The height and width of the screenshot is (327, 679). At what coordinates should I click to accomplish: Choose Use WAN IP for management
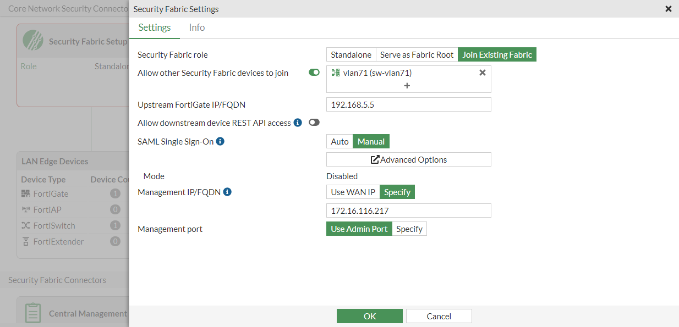[353, 192]
